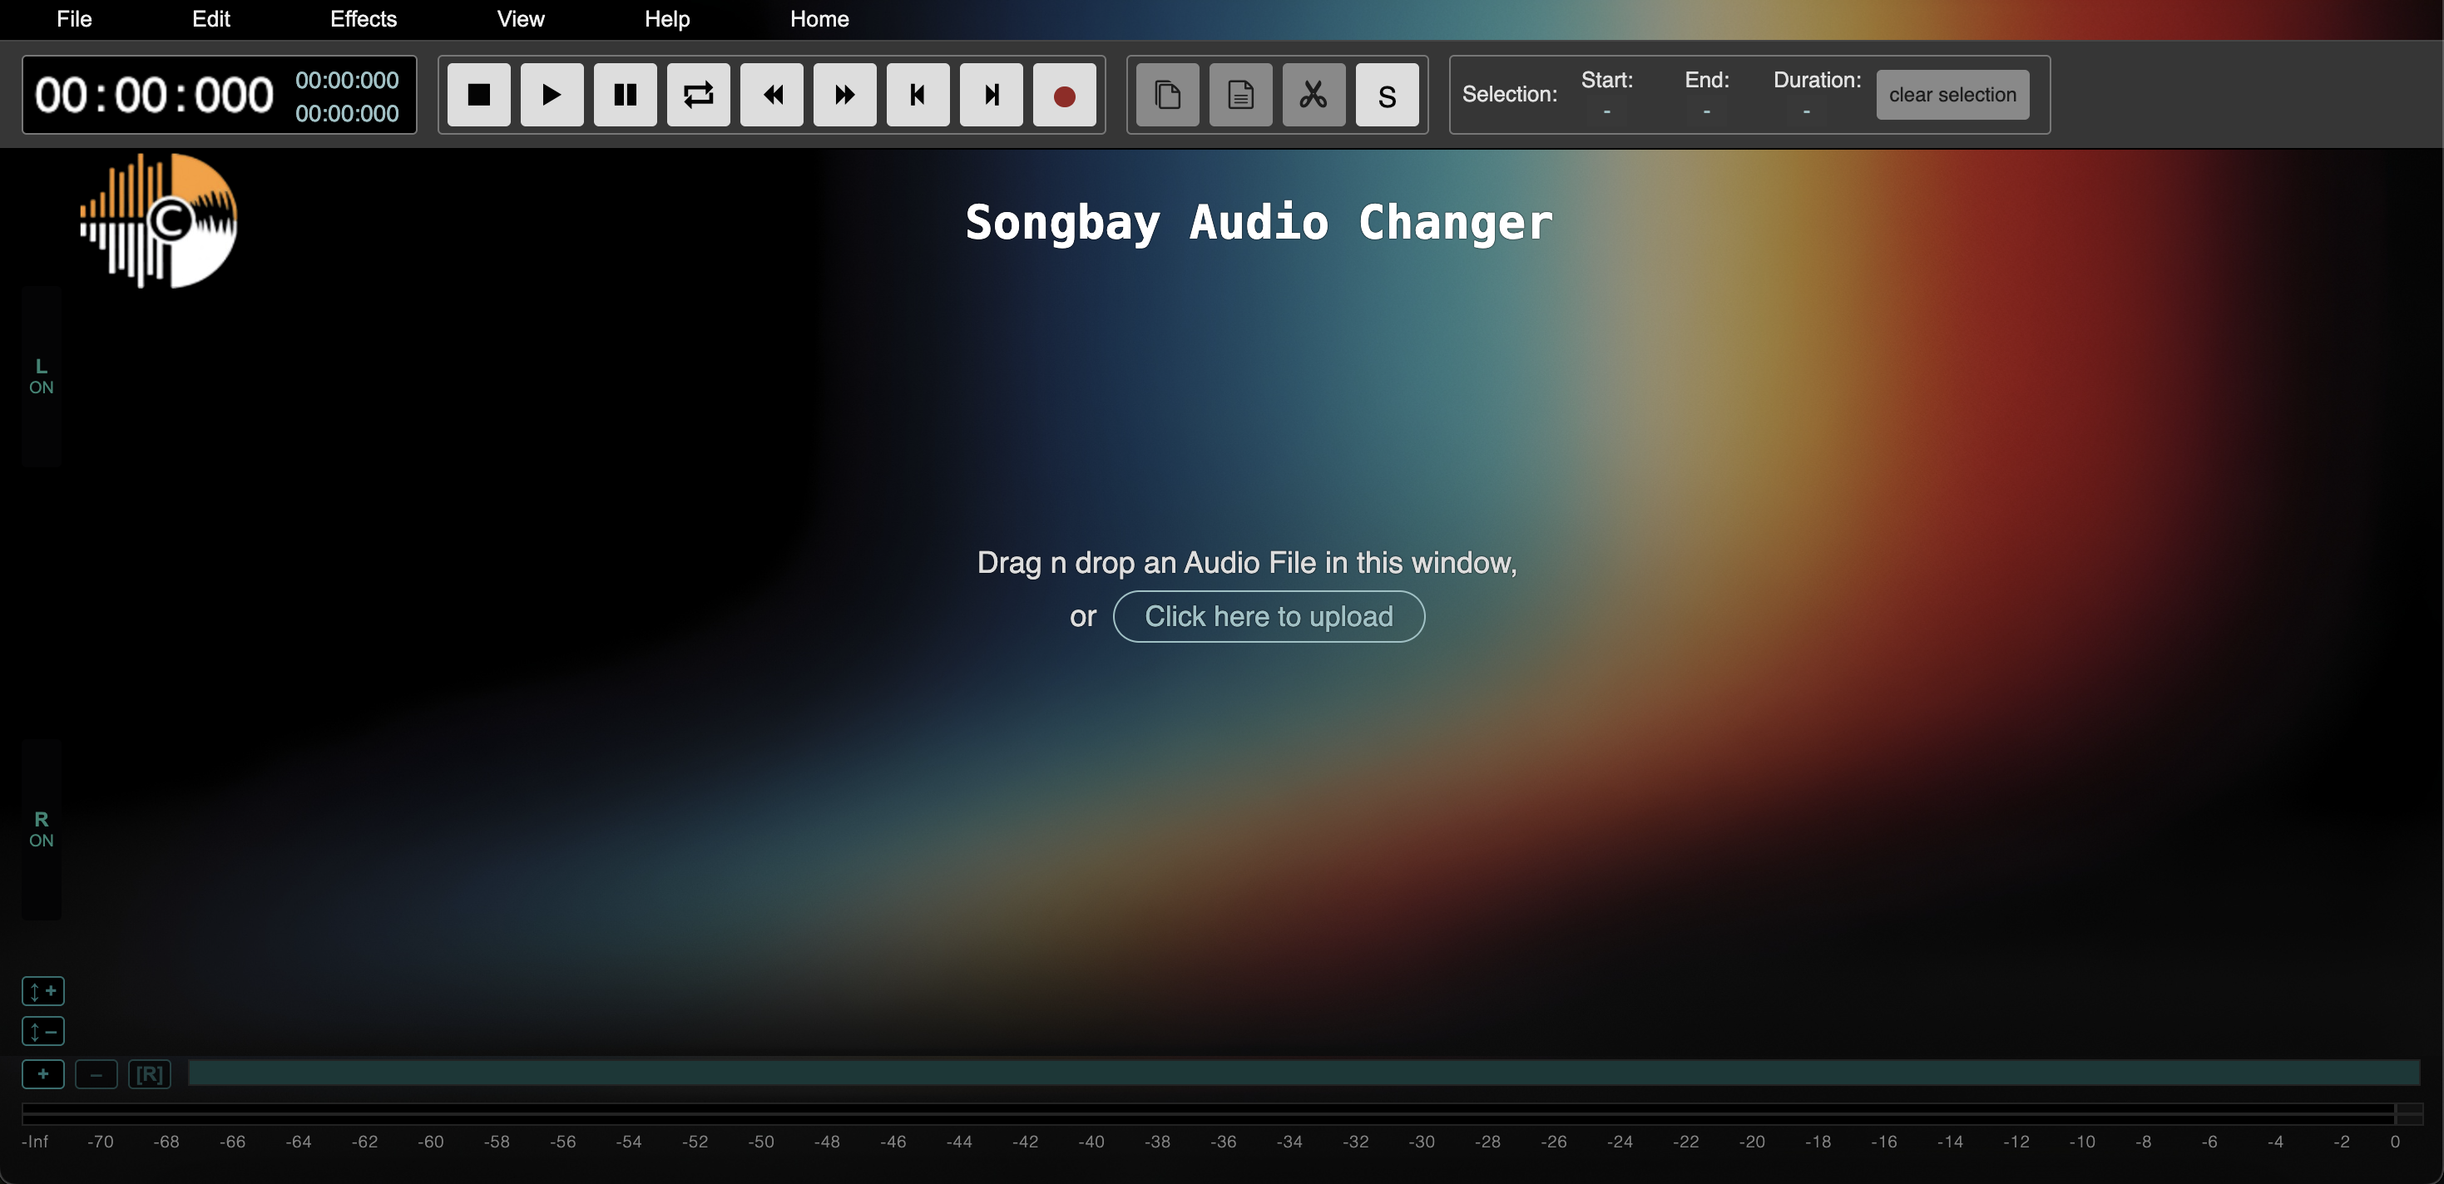Screen dimensions: 2444x1184
Task: Open the Home menu
Action: 818,19
